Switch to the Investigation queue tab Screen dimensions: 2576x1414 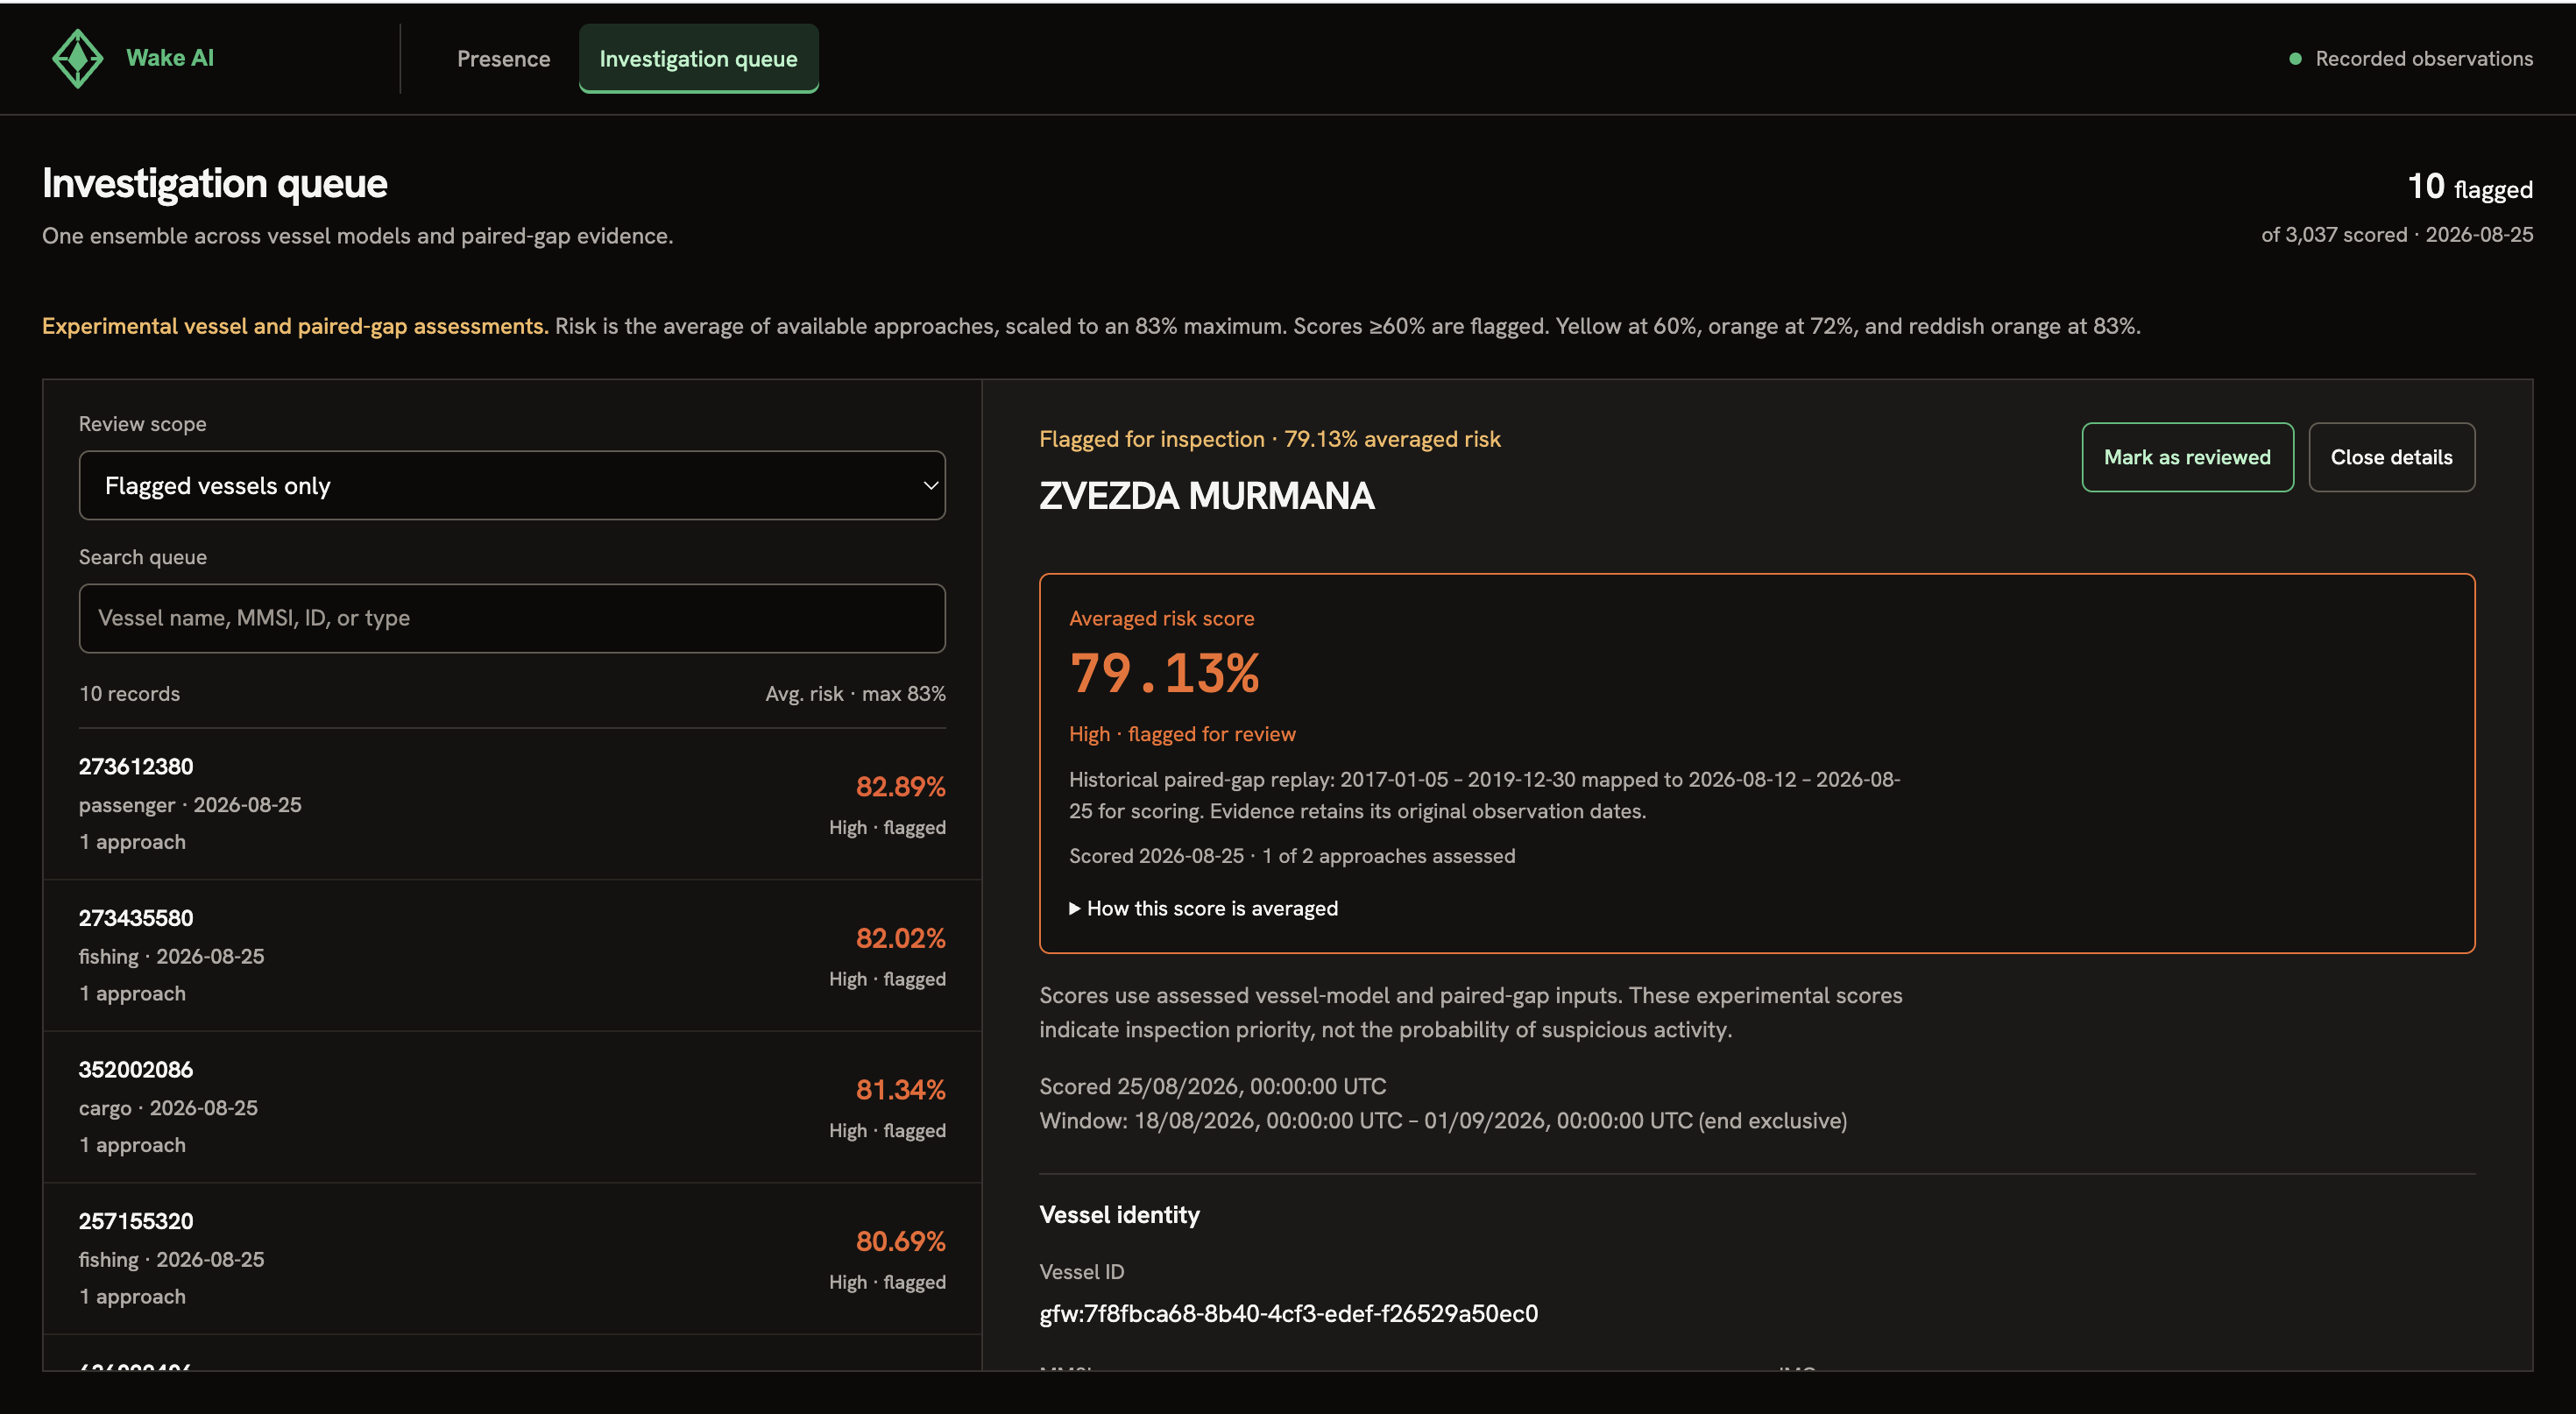coord(698,59)
